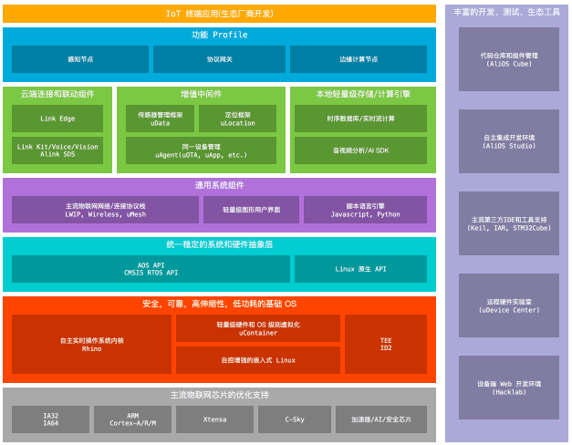572x445 pixels.
Task: Select the Xtensa chip box
Action: click(214, 419)
